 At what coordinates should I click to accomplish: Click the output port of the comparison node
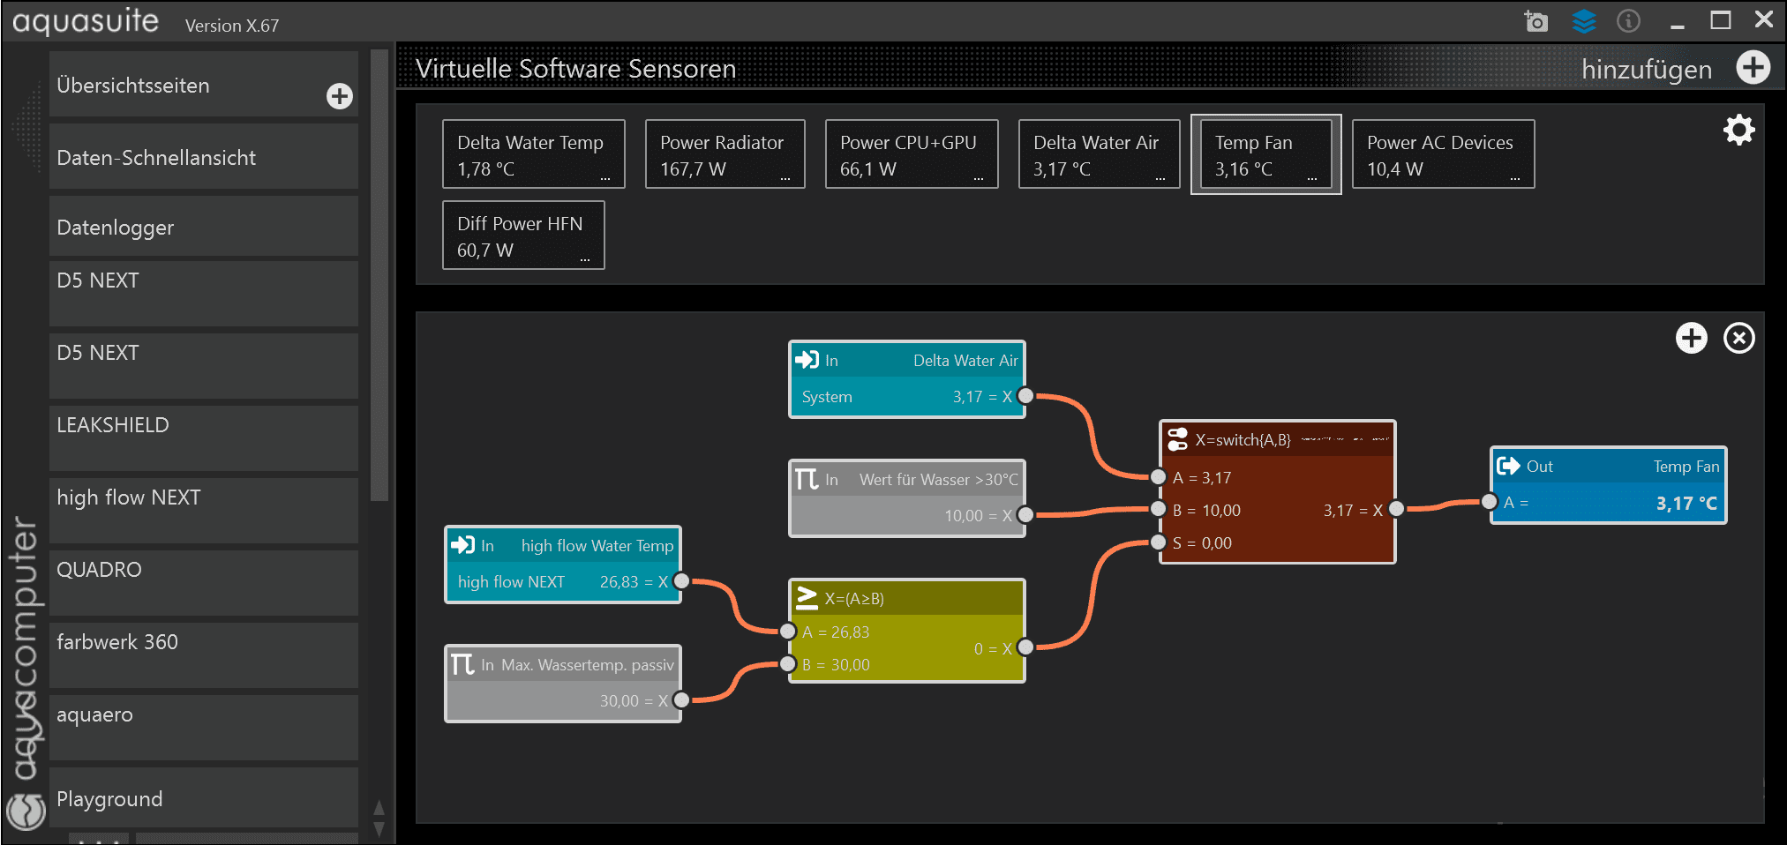point(1025,647)
